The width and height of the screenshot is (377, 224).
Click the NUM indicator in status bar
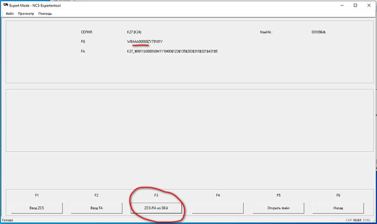click(x=357, y=220)
